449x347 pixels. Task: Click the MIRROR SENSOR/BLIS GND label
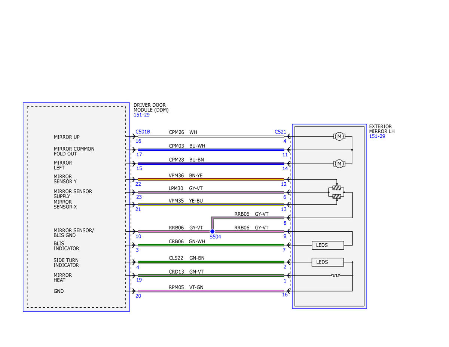(74, 233)
